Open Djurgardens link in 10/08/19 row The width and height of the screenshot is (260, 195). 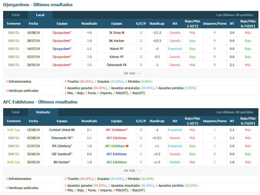[62, 32]
